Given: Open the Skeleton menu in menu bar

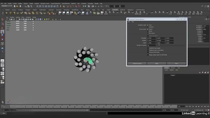Looking at the screenshot, I should pyautogui.click(x=73, y=4).
